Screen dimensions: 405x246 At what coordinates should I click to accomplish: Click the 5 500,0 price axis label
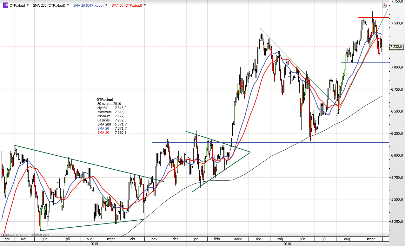397,199
